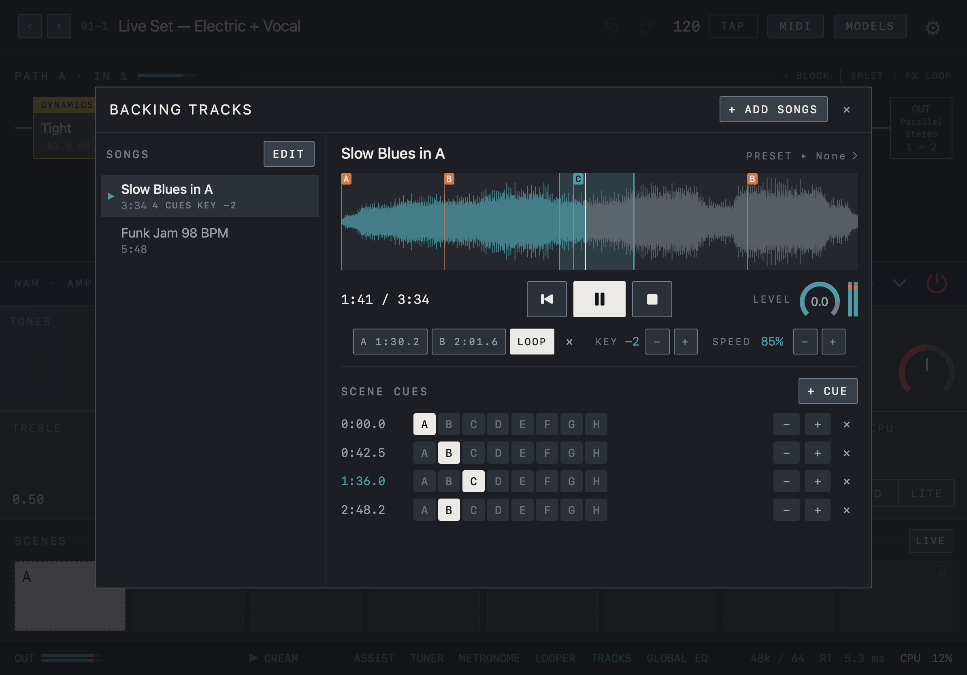
Task: Clear the A/B loop points
Action: point(569,342)
